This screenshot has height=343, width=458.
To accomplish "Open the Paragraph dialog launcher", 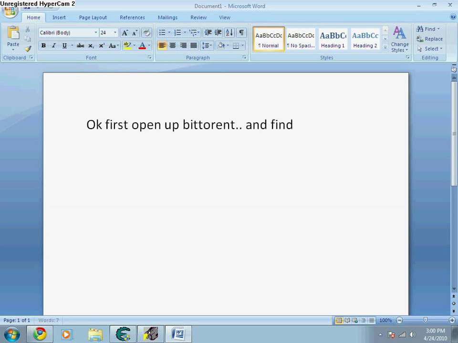I will [244, 58].
